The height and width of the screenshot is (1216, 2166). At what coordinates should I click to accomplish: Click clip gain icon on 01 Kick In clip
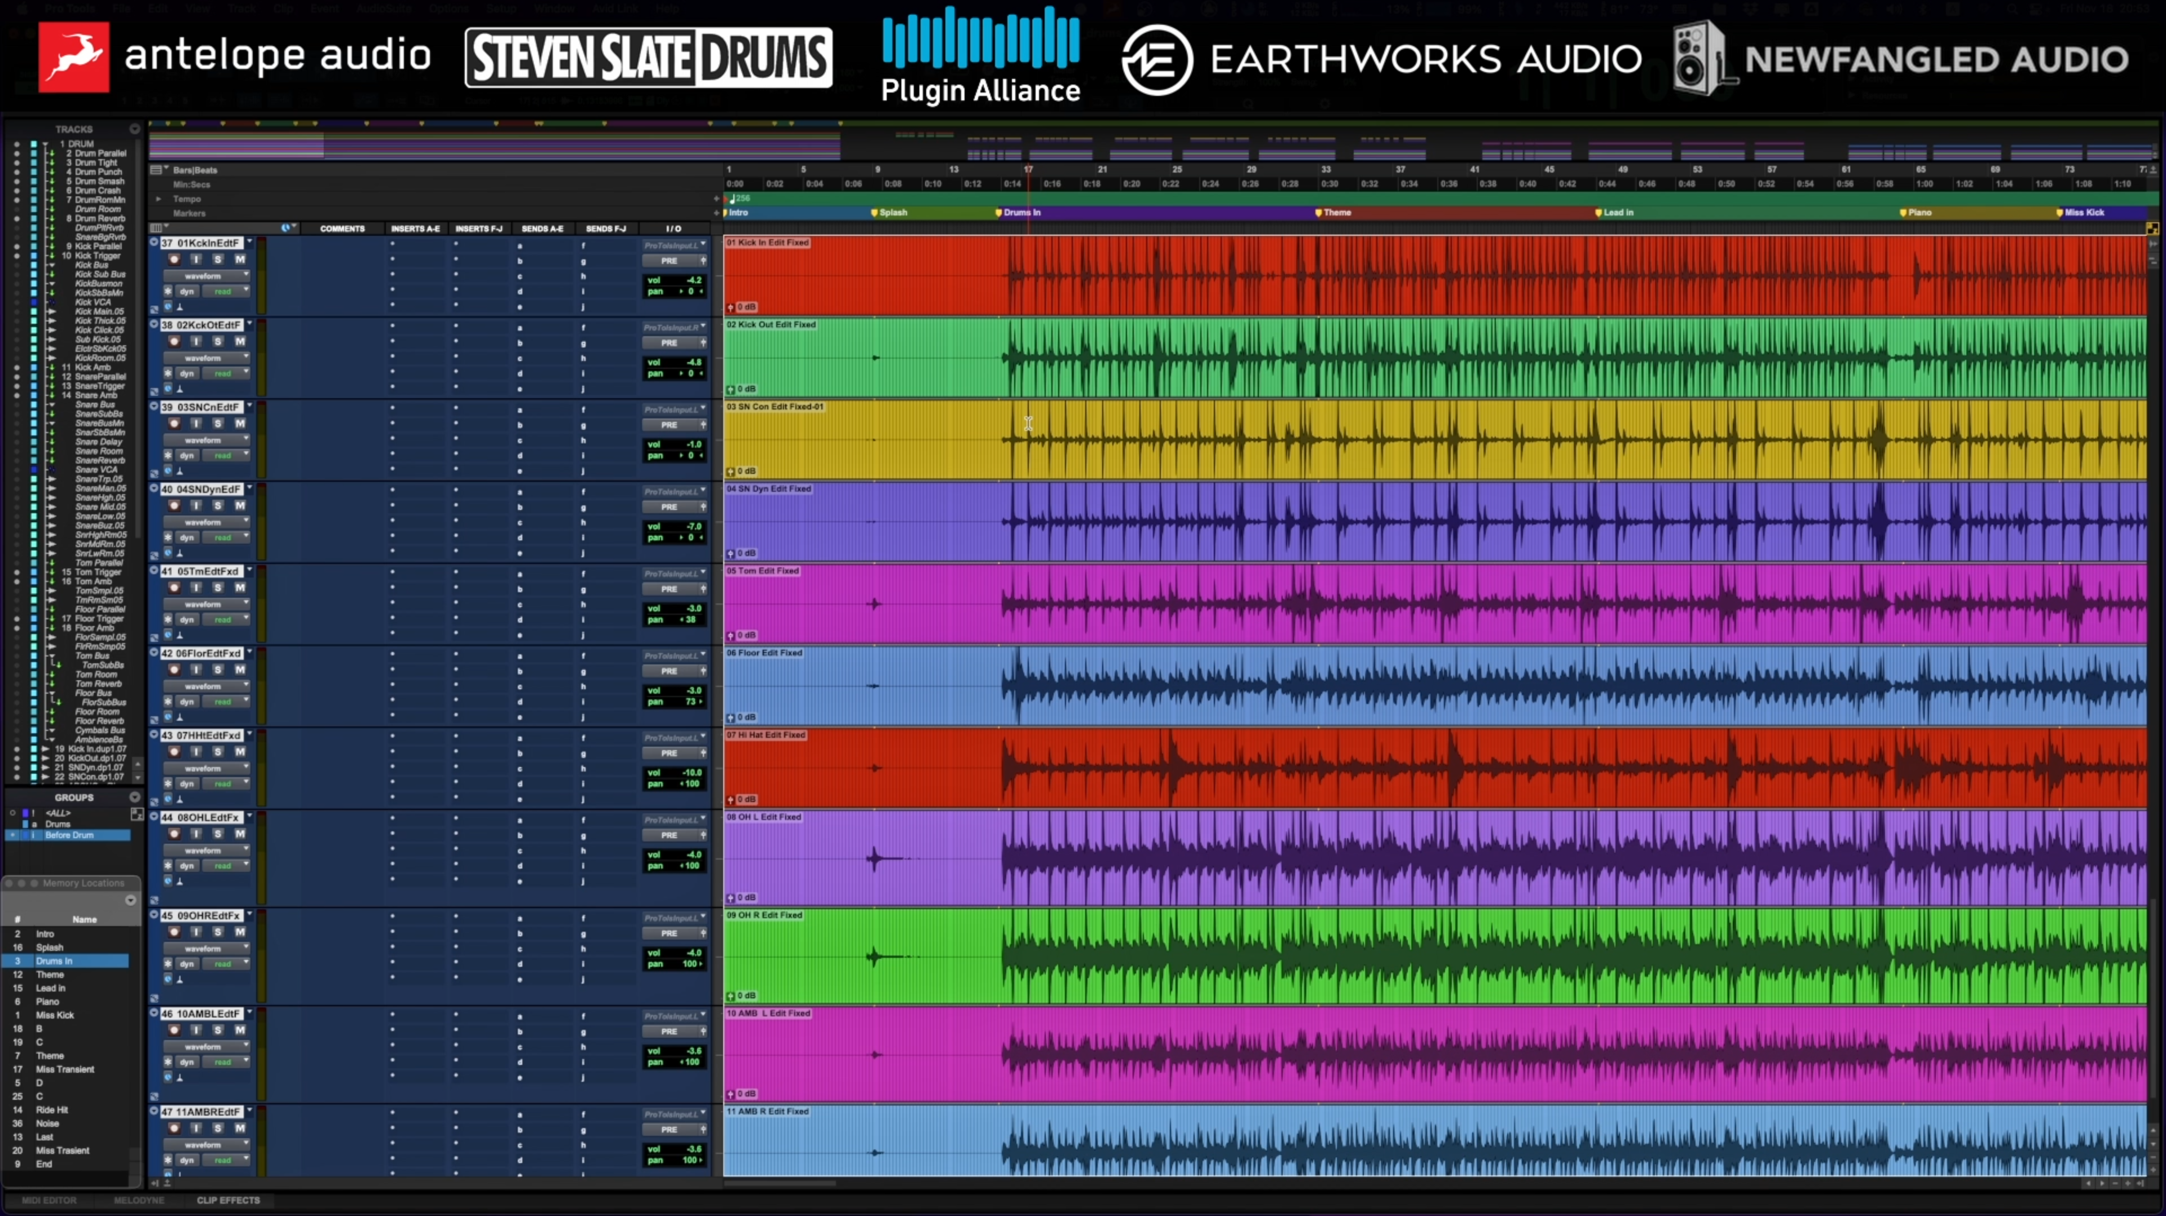click(x=730, y=308)
